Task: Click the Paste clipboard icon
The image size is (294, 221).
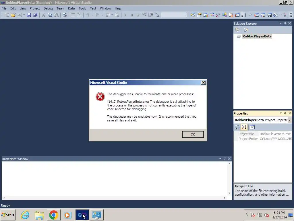Action: (56, 15)
